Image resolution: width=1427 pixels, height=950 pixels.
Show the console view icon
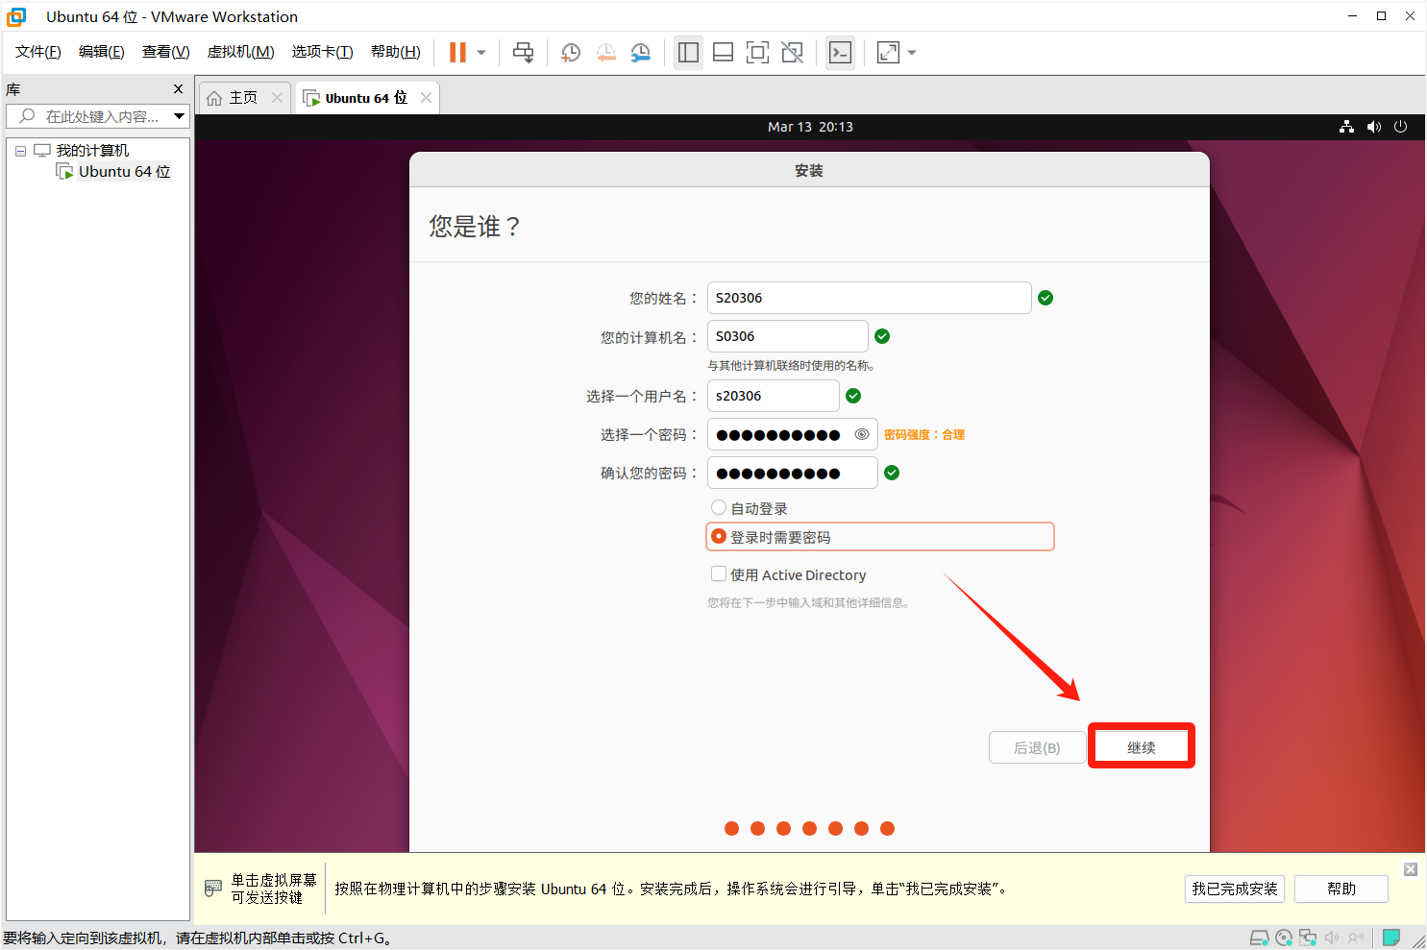(x=840, y=53)
